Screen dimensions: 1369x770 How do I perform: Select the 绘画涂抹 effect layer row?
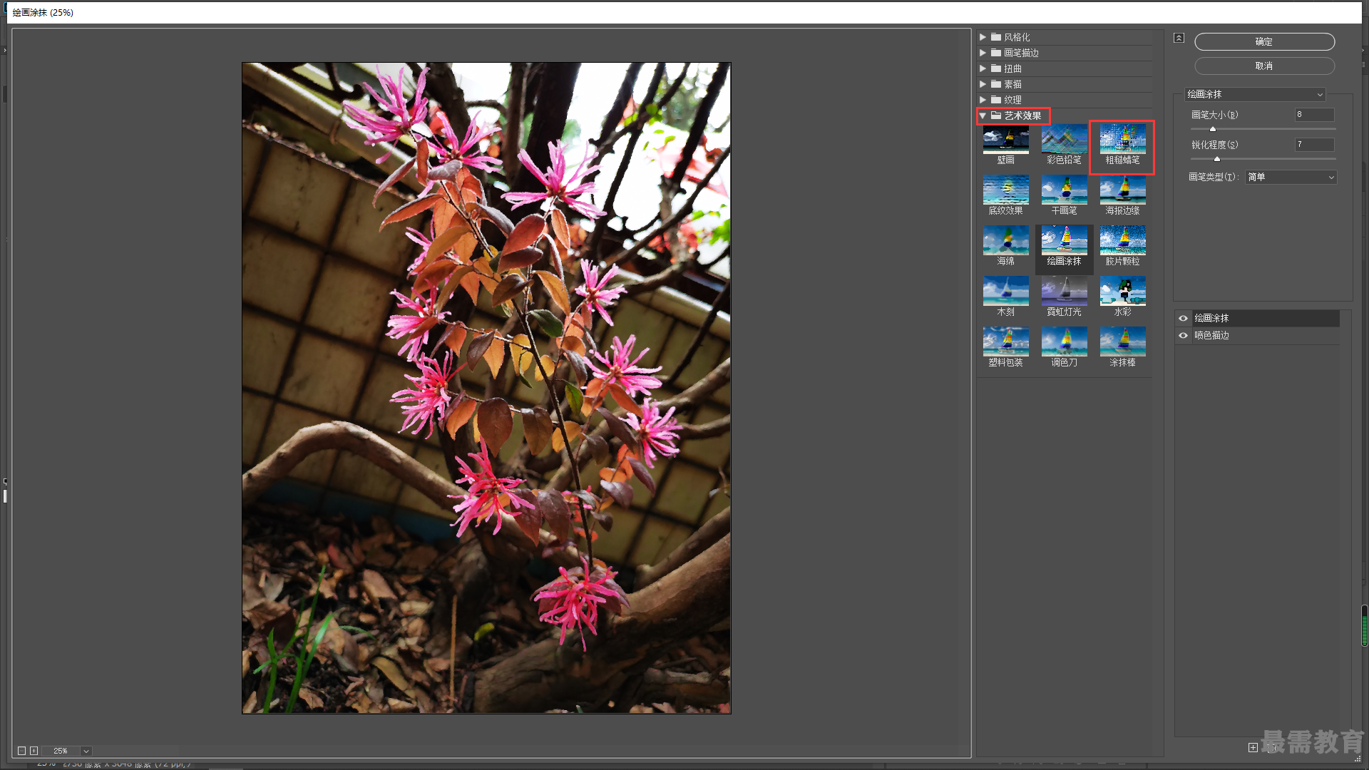pyautogui.click(x=1257, y=318)
